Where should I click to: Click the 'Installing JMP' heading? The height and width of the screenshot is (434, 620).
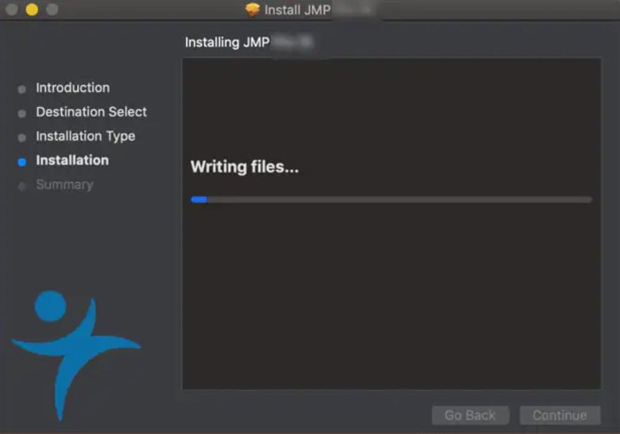pos(227,43)
